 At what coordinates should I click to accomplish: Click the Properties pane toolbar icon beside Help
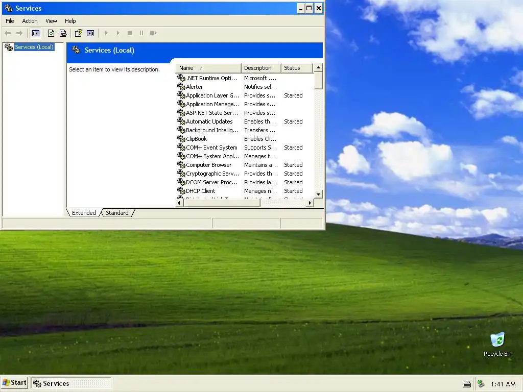(x=90, y=33)
